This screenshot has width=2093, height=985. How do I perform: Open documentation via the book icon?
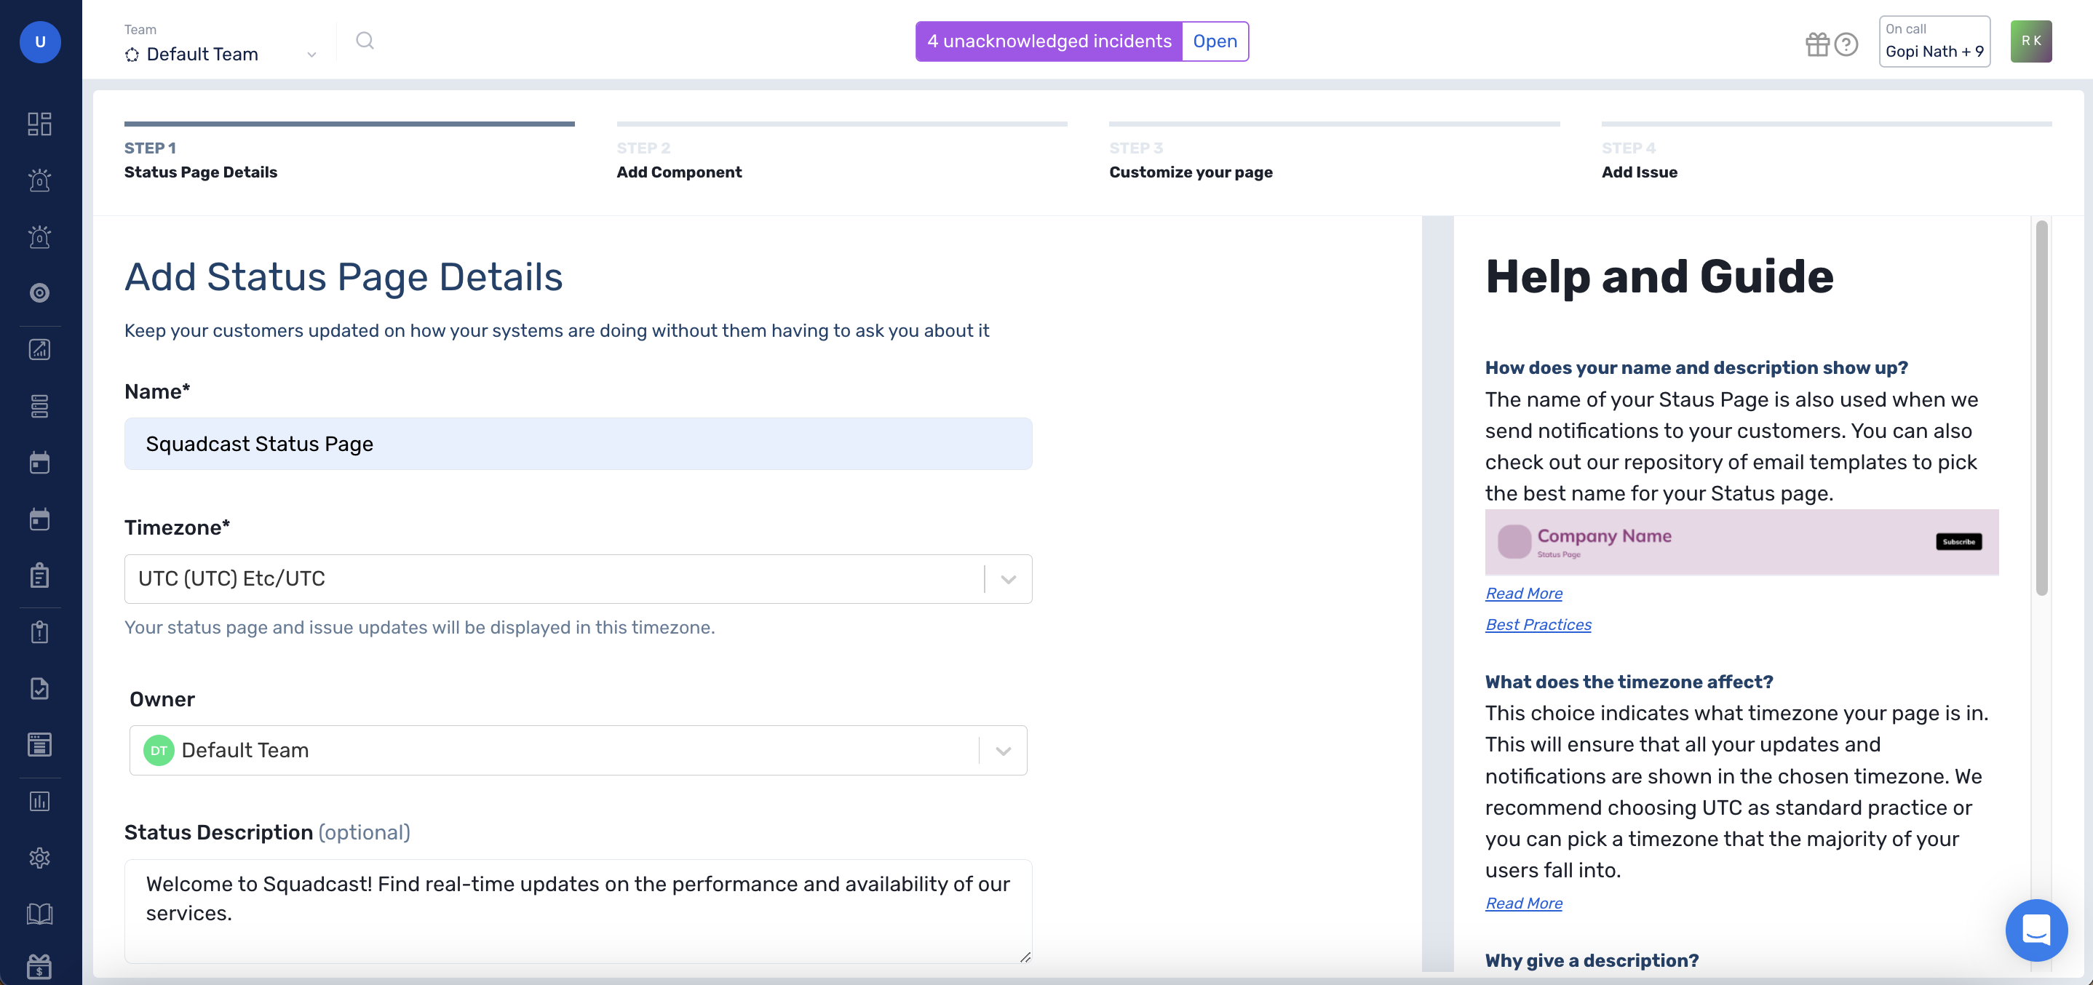coord(40,913)
